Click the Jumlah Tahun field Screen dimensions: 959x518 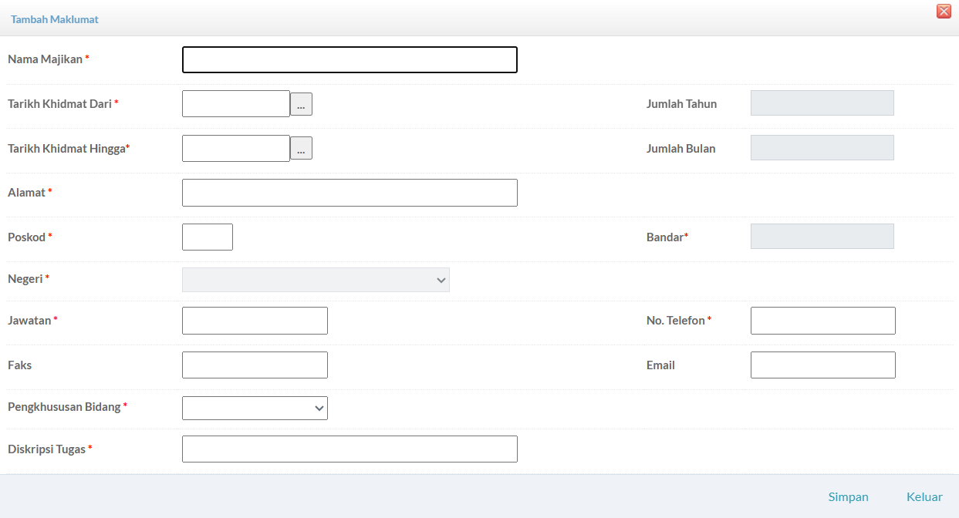(x=822, y=103)
